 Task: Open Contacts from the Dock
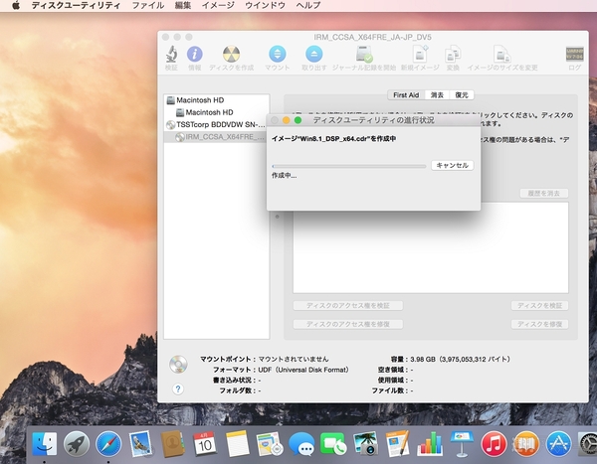pos(173,443)
